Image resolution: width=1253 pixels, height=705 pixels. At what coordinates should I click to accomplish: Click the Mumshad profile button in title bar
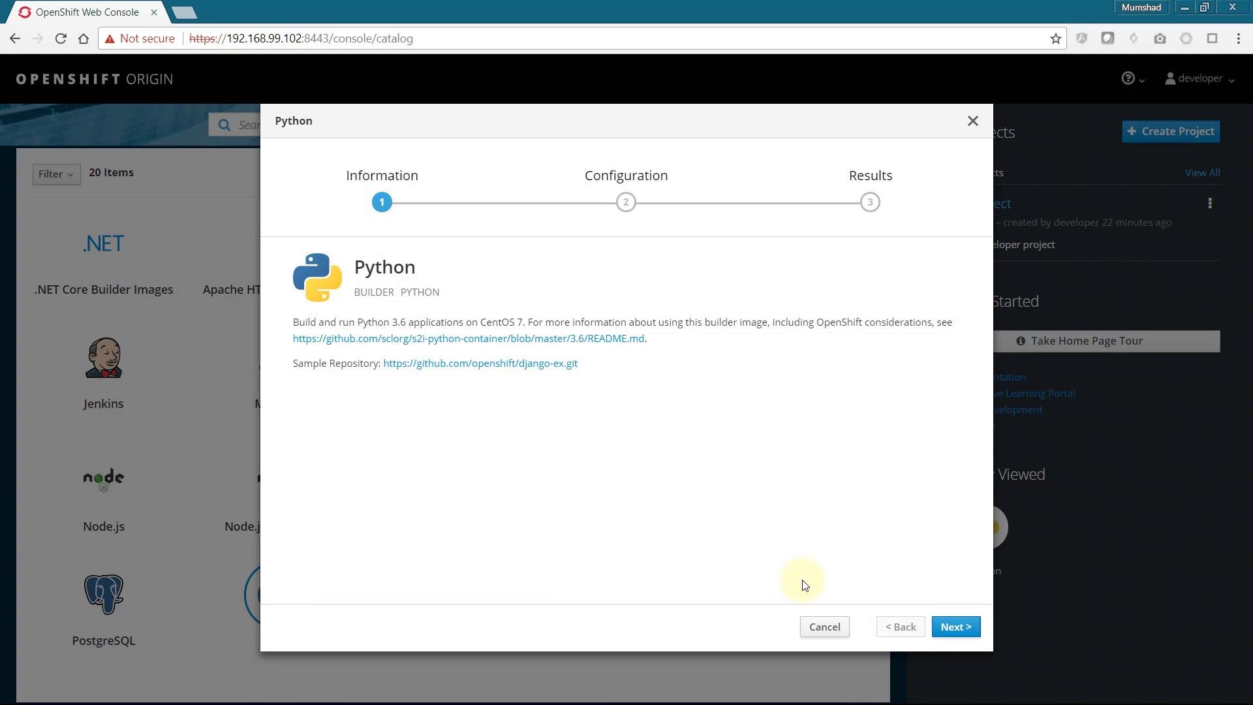pyautogui.click(x=1141, y=7)
